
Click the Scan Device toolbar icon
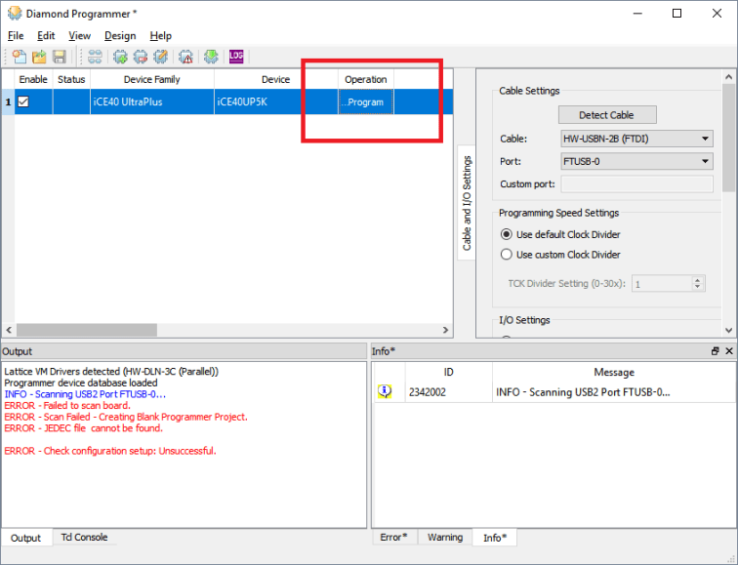[95, 57]
